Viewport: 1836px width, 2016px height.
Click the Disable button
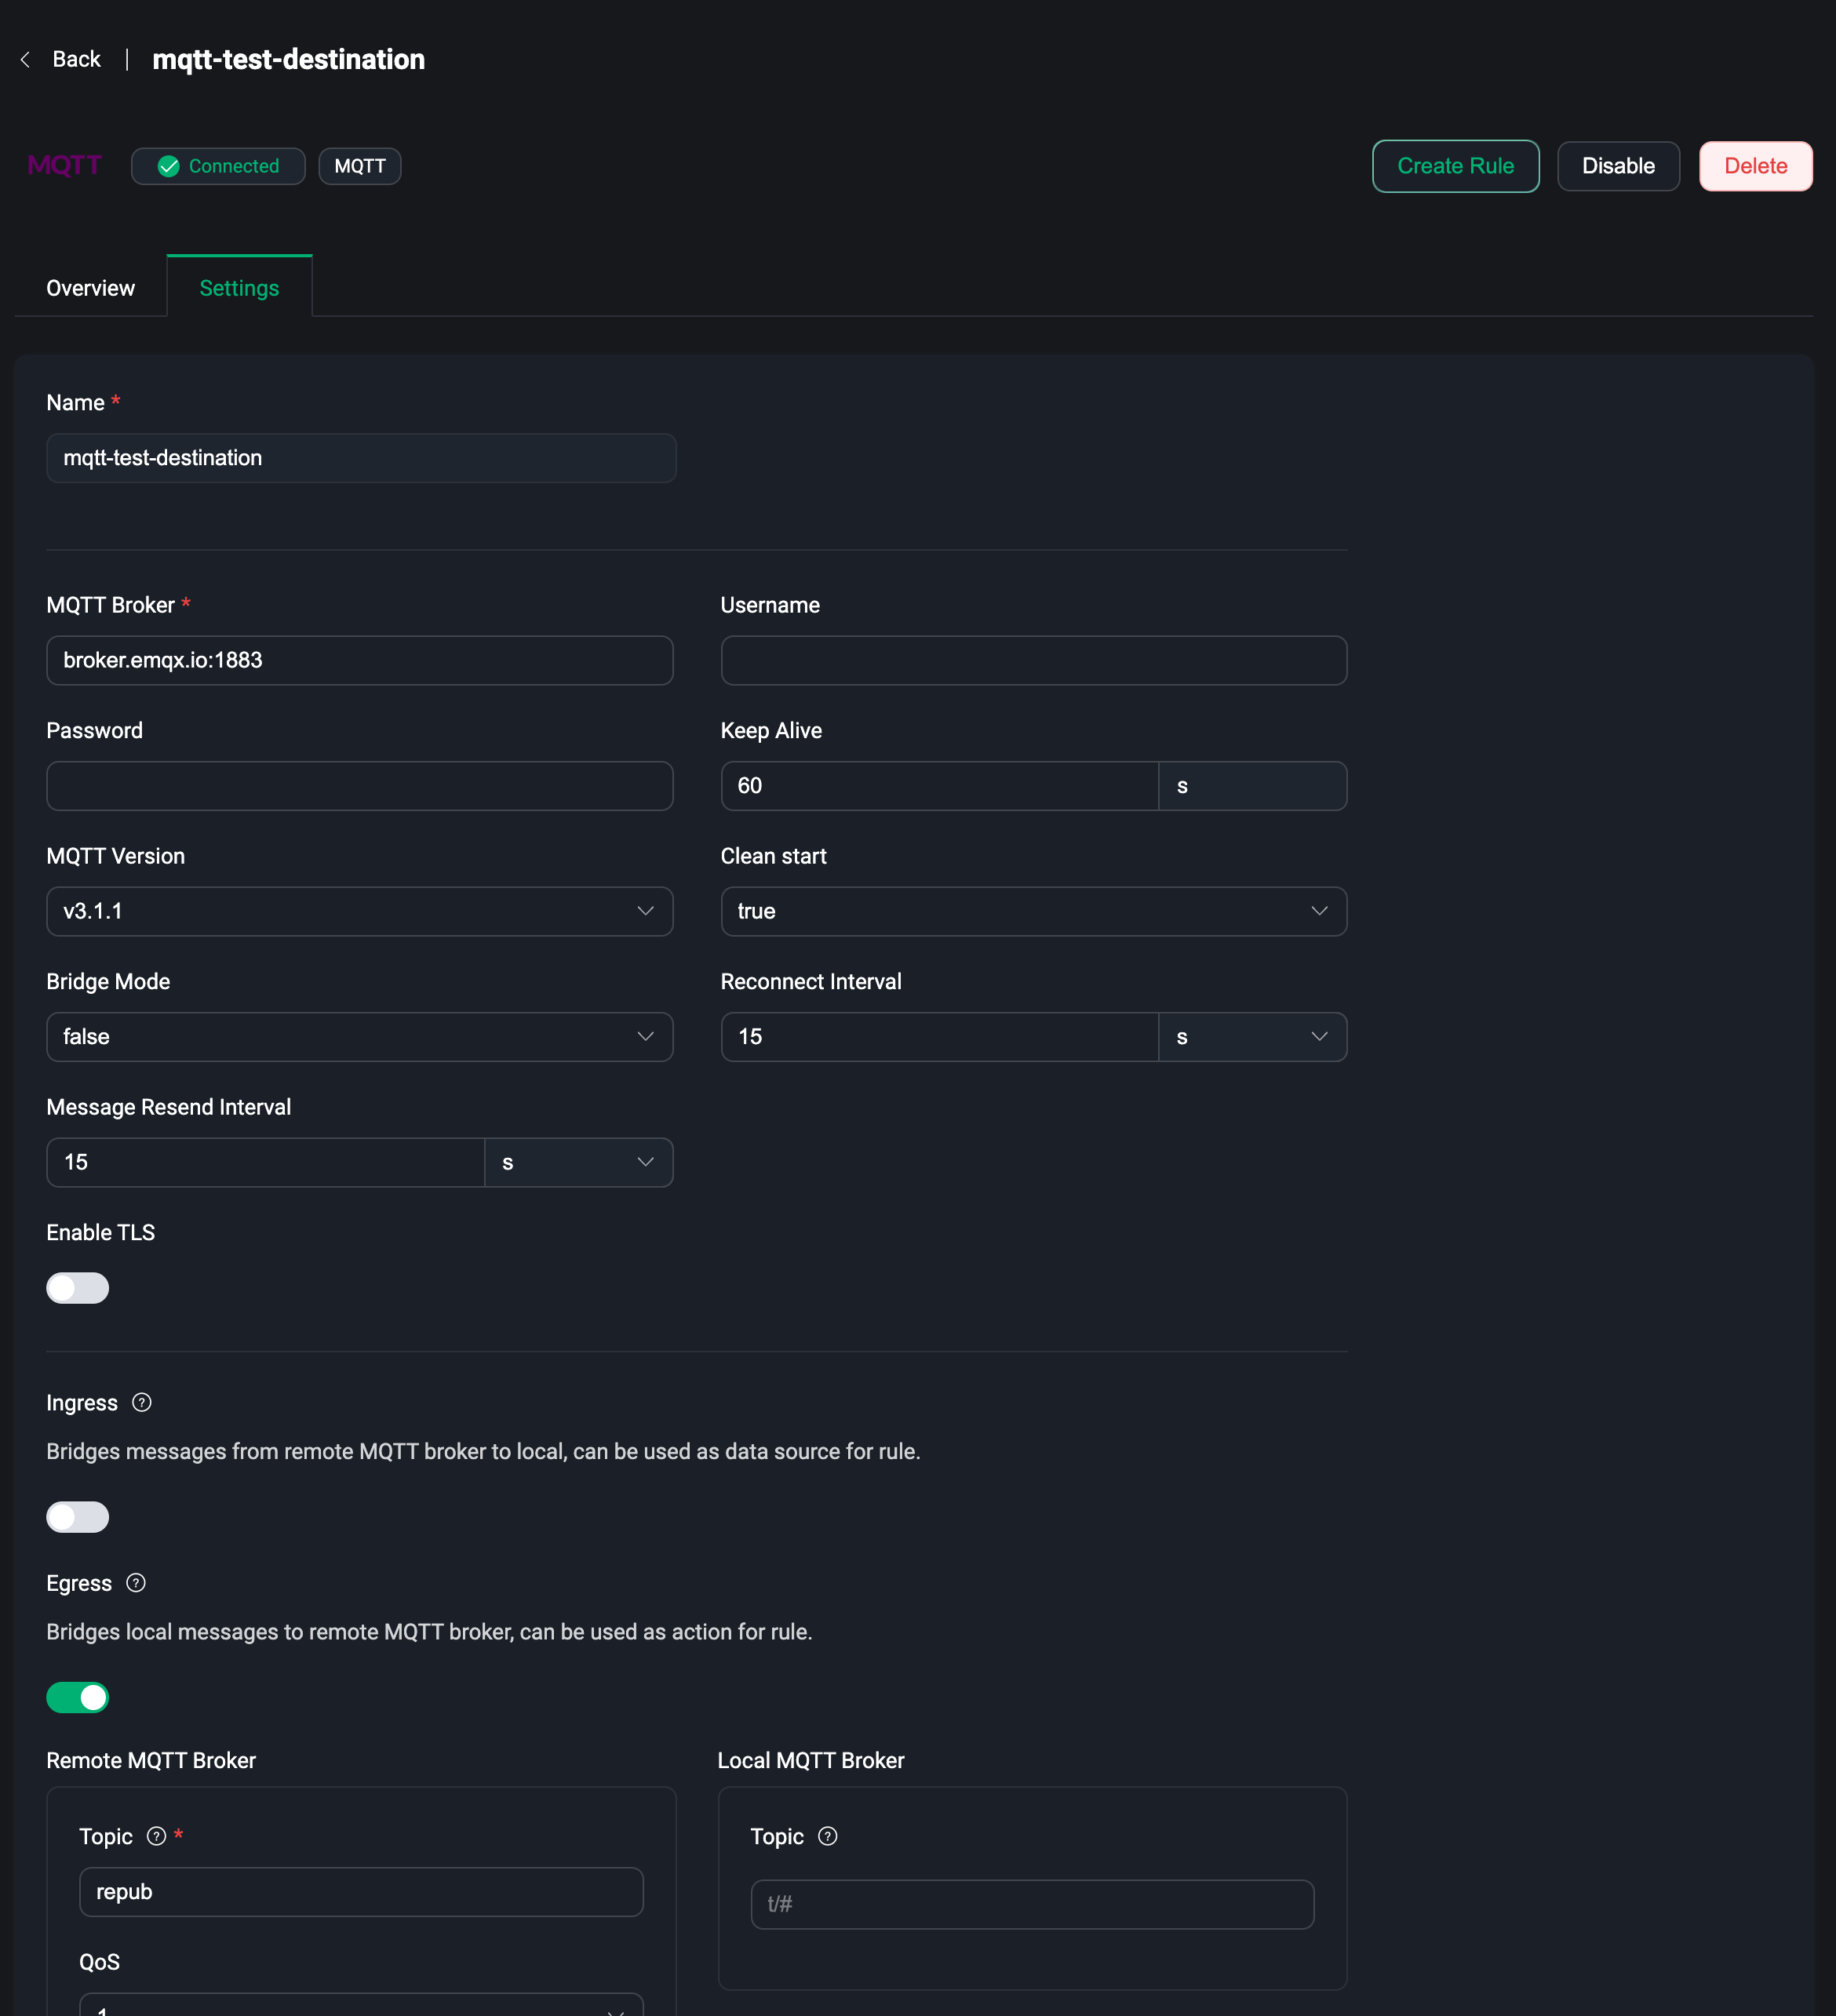point(1617,166)
